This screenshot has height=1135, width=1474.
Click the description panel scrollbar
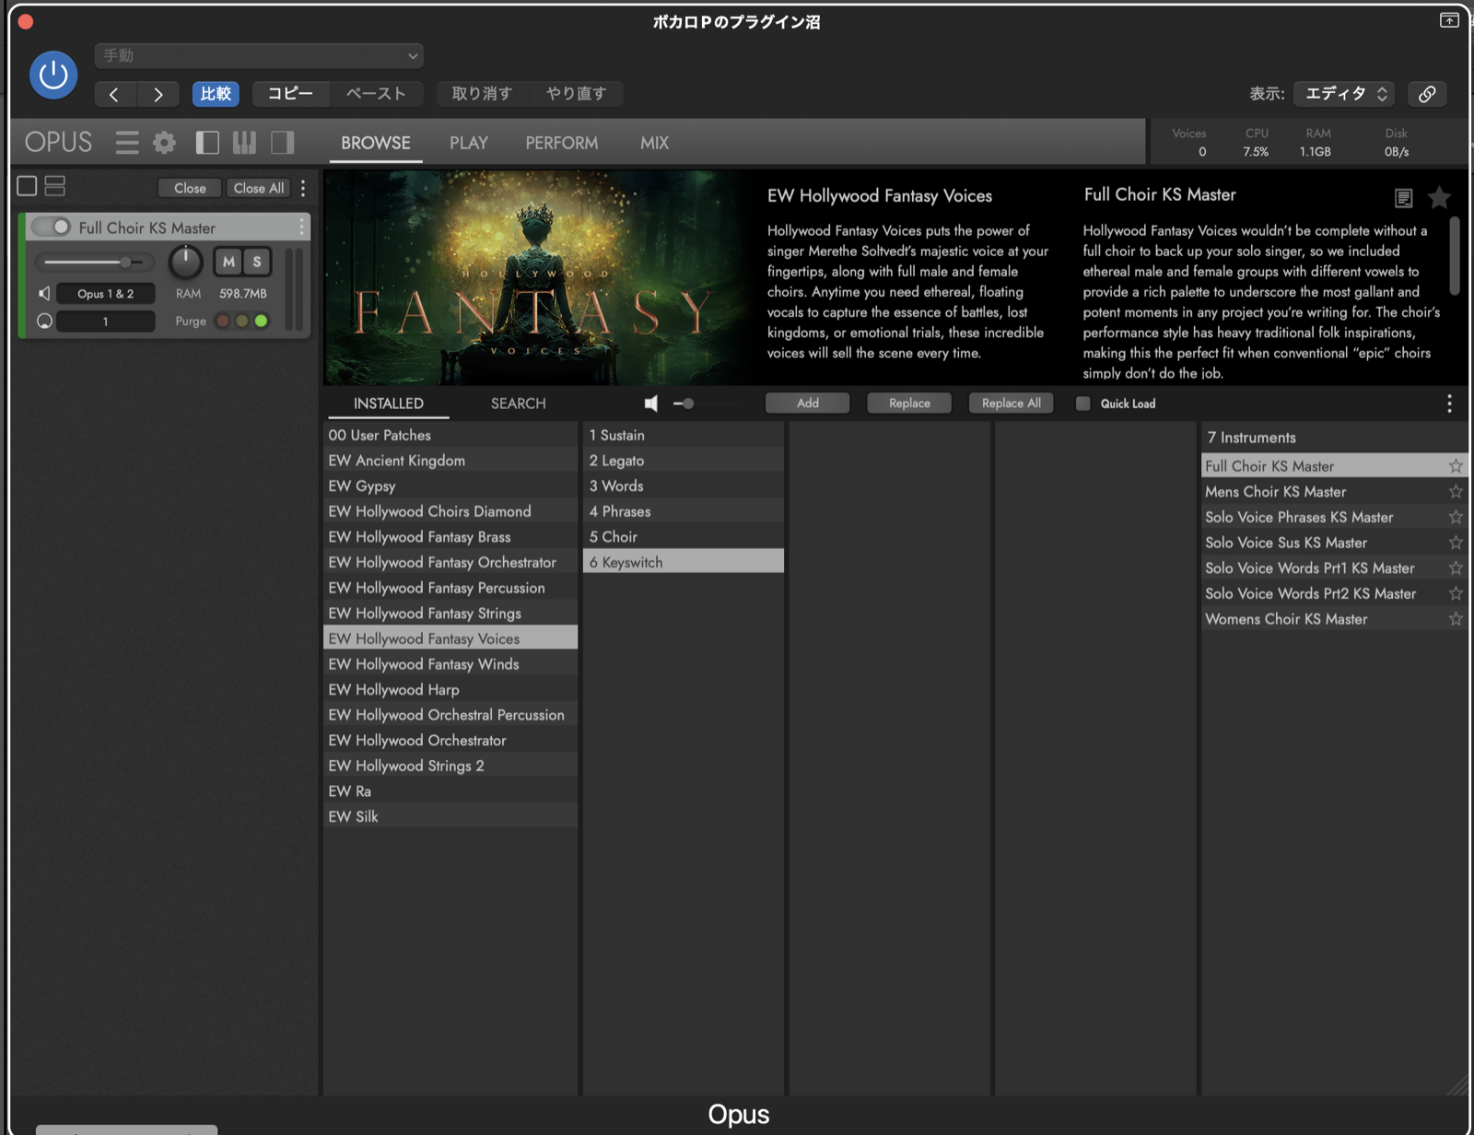click(x=1455, y=256)
